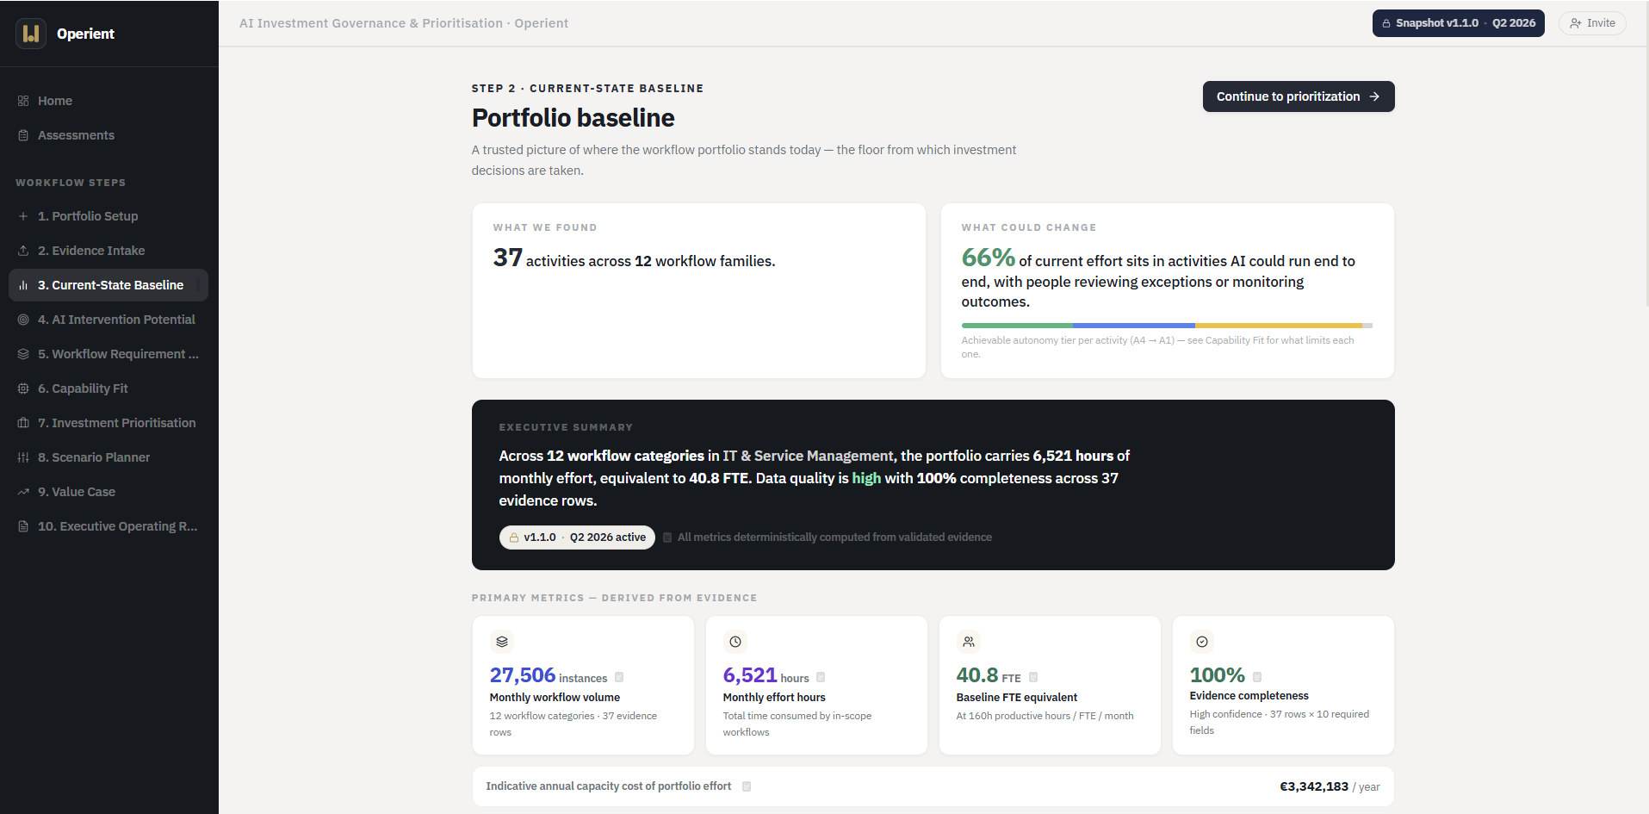Click the upload icon beside Evidence Intake

click(23, 251)
